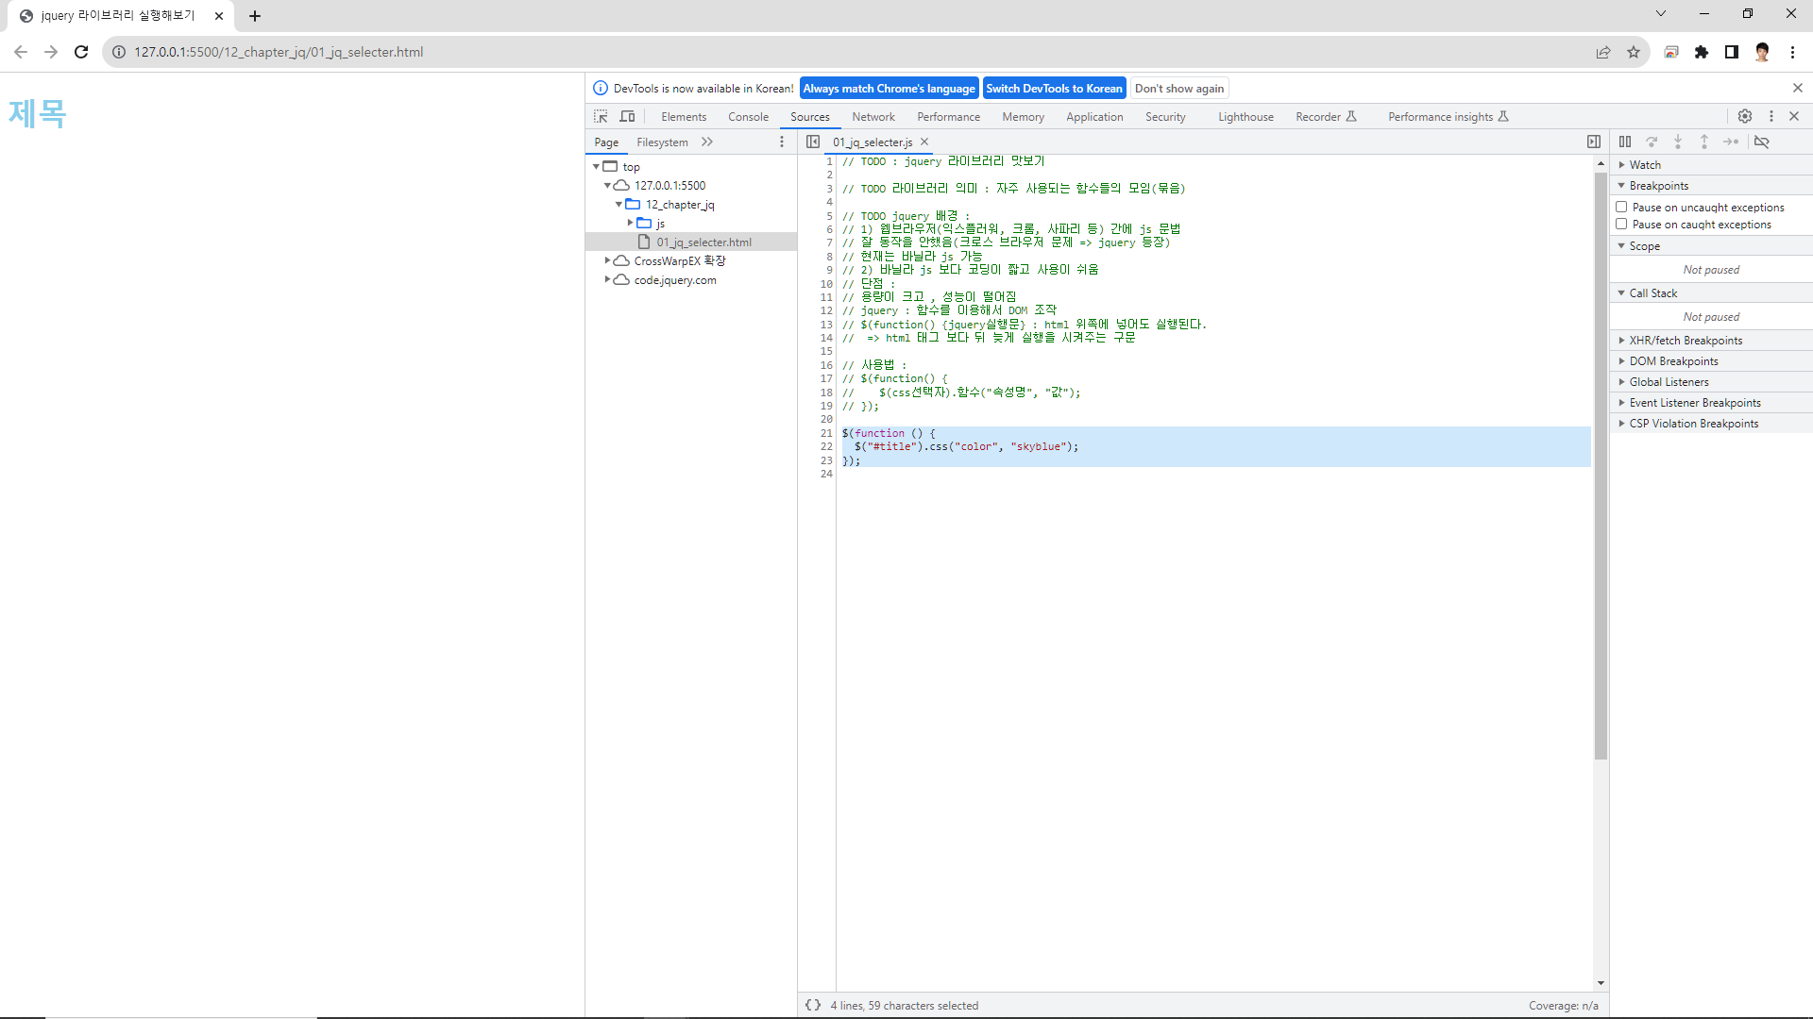Image resolution: width=1813 pixels, height=1019 pixels.
Task: Enable Pause on caught exceptions
Action: pyautogui.click(x=1621, y=225)
